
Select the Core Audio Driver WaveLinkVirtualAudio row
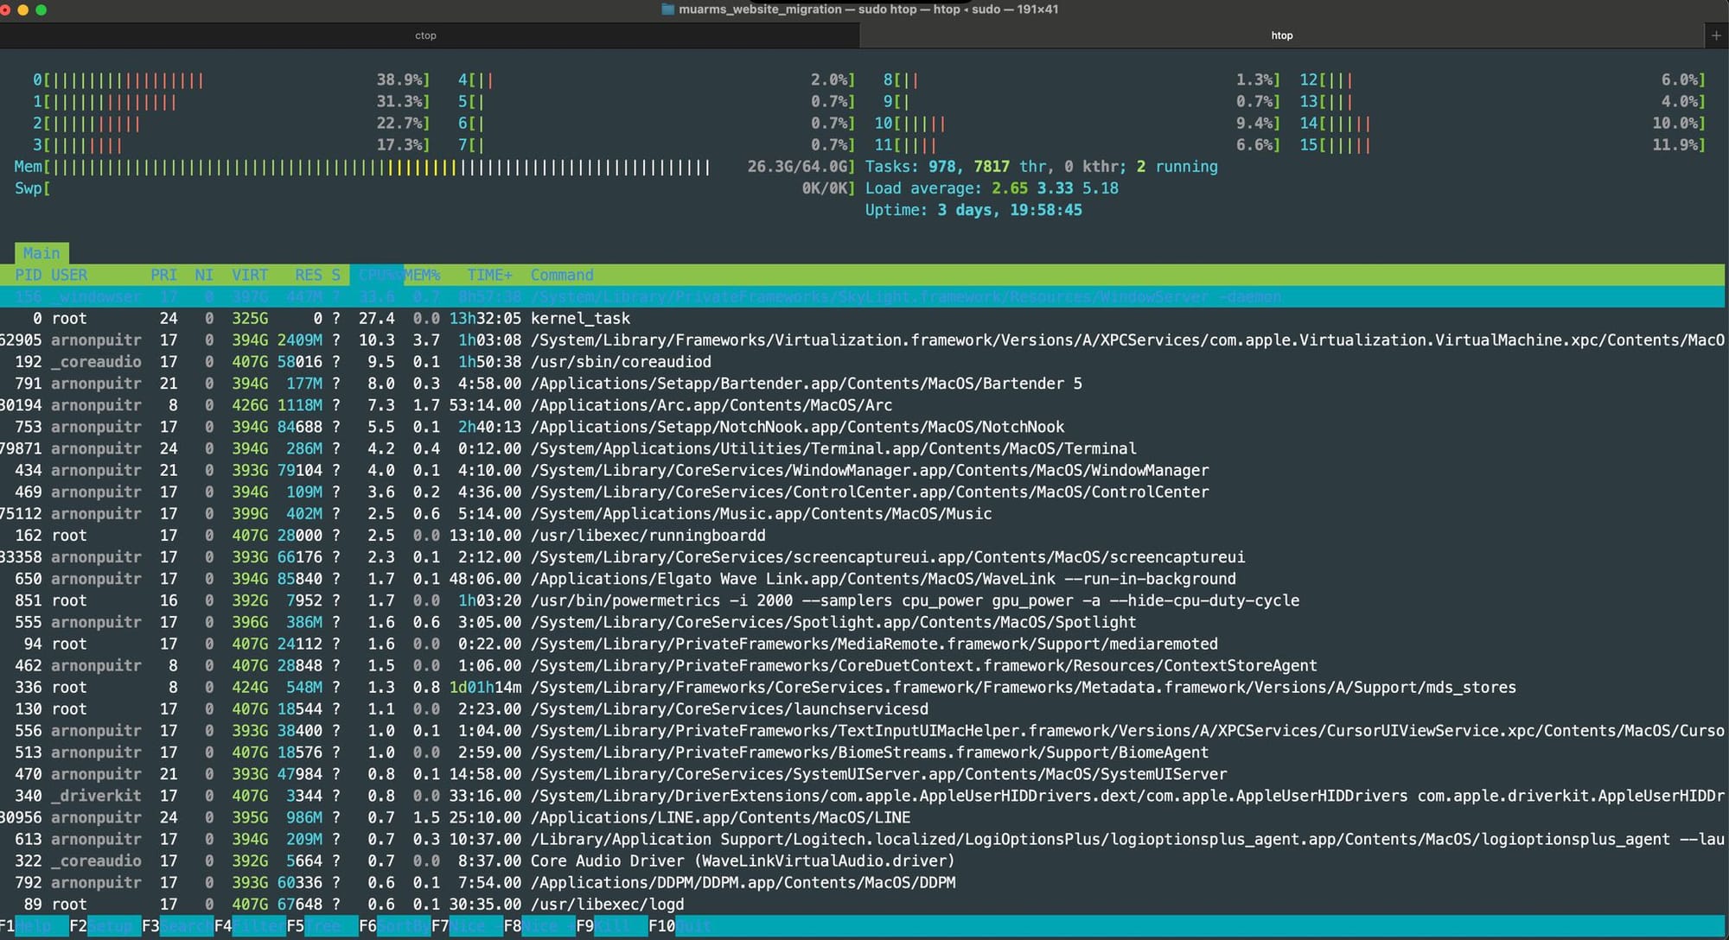coord(863,861)
